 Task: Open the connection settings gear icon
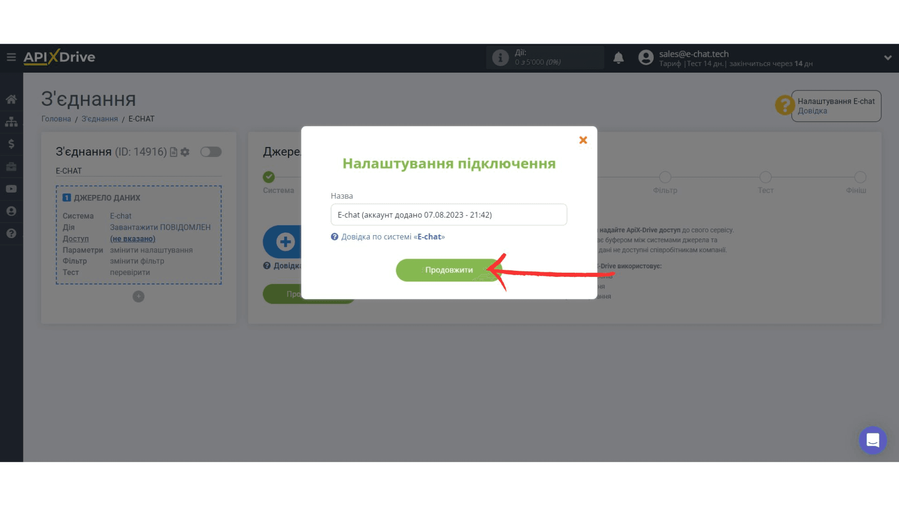(x=185, y=152)
